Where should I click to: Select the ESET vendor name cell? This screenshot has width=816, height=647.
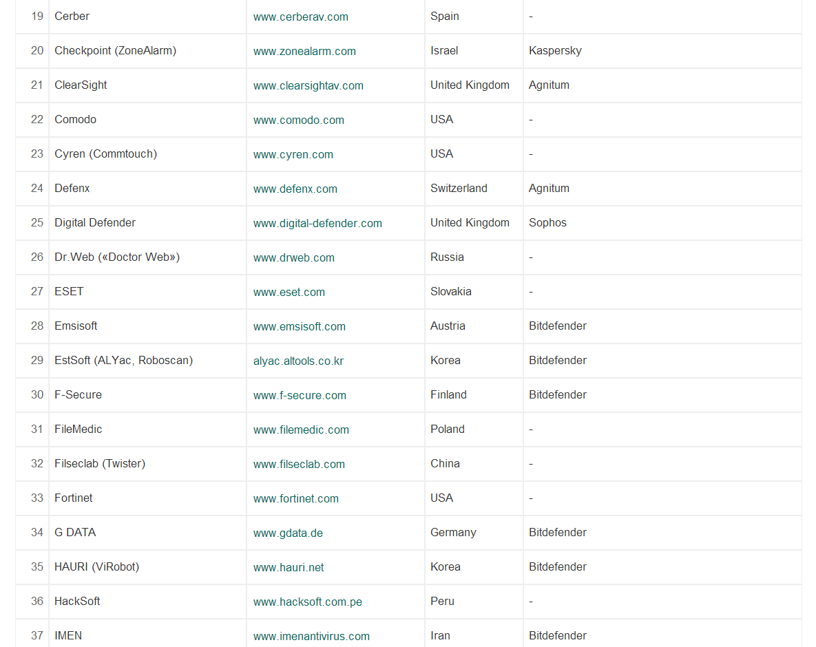(x=69, y=291)
